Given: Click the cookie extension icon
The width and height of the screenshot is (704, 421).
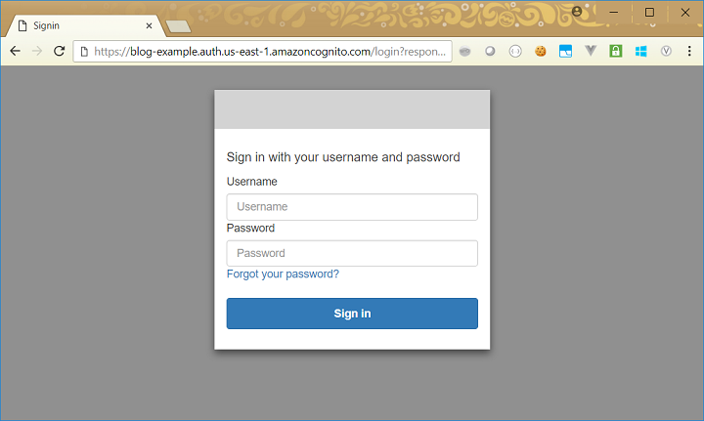Looking at the screenshot, I should tap(540, 51).
